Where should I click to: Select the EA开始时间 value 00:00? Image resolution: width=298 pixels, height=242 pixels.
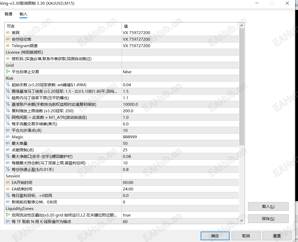point(180,182)
